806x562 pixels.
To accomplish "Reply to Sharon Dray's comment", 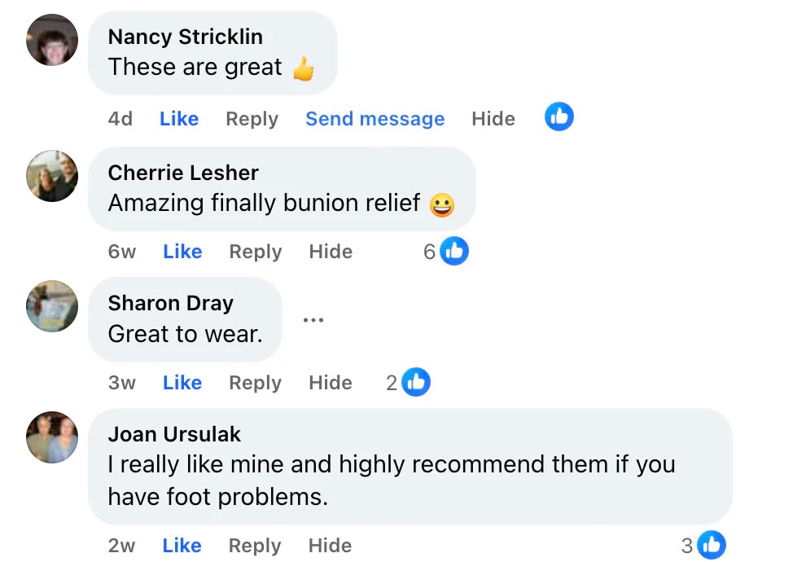I will tap(255, 383).
